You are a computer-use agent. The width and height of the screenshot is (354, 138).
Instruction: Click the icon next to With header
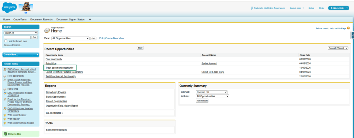[5, 119]
